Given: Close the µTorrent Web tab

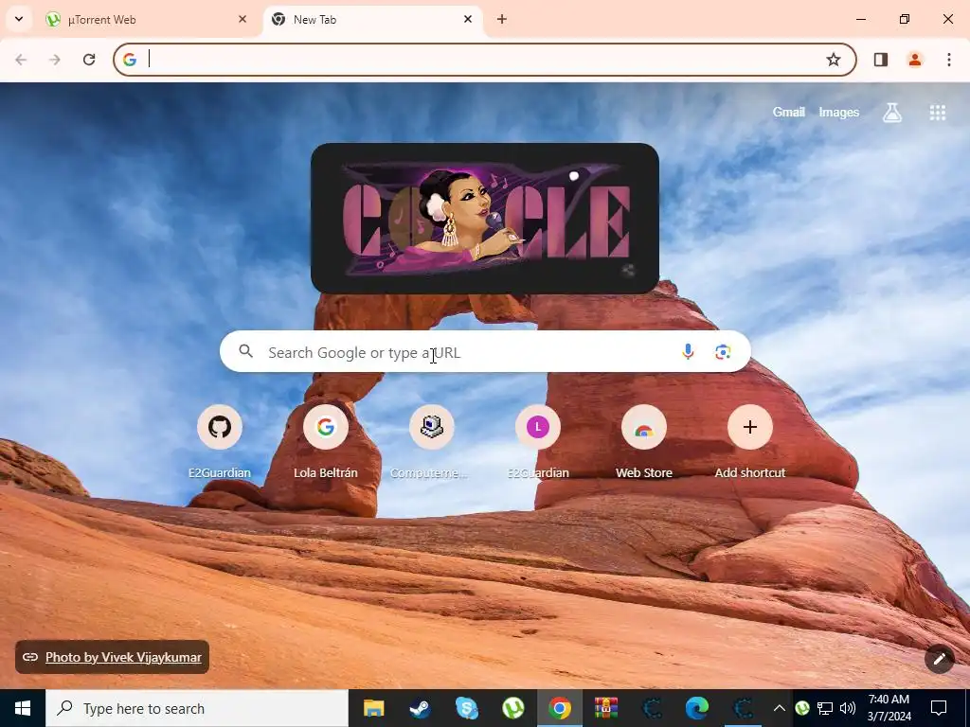Looking at the screenshot, I should pos(242,19).
